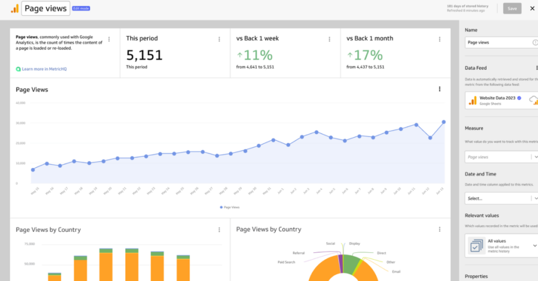Click the Save button
Viewport: 538px width, 281px height.
pos(512,8)
